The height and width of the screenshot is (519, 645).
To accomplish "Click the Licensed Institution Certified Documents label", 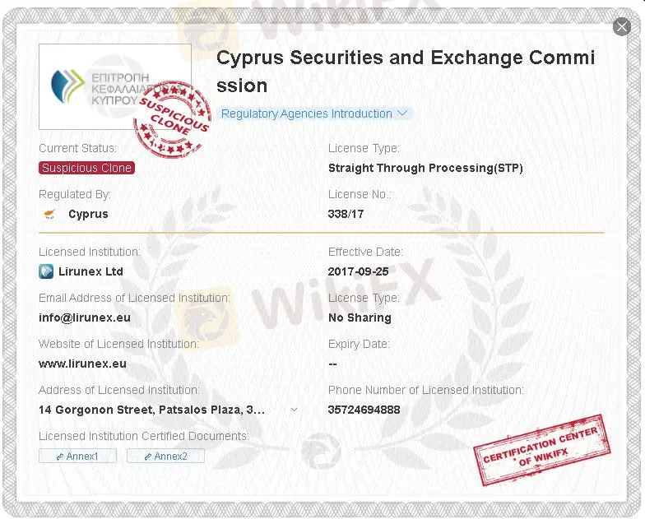I will coord(144,436).
